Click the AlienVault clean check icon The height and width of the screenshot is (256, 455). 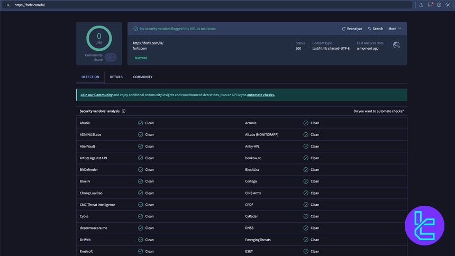[x=140, y=147]
